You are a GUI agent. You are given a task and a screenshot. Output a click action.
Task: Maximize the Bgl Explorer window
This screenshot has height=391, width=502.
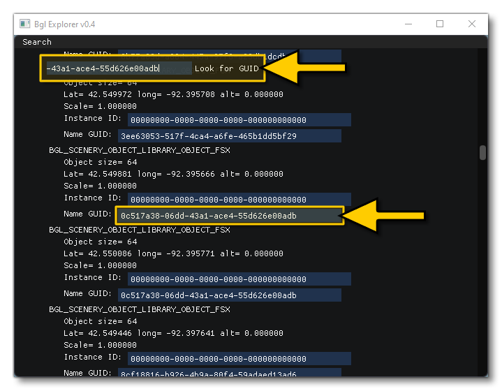pos(440,24)
